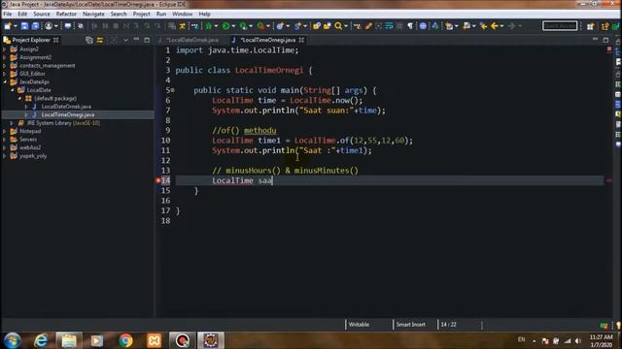Open the Source menu

[42, 14]
